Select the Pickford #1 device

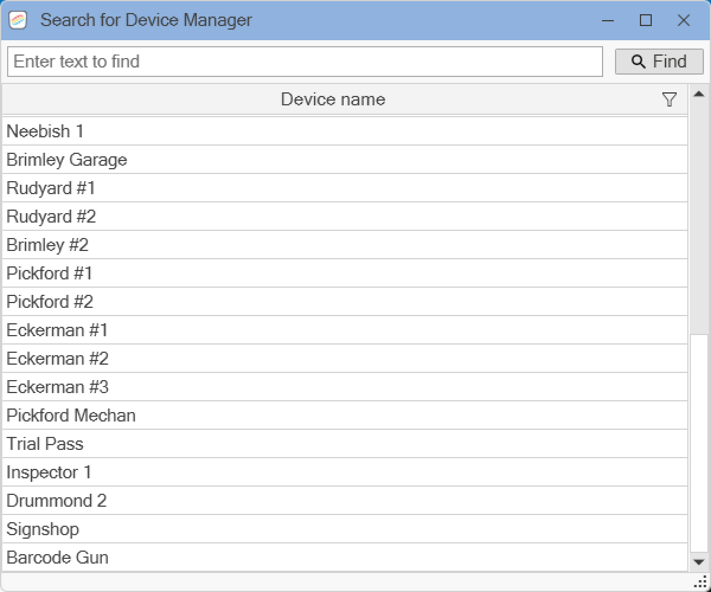click(345, 274)
